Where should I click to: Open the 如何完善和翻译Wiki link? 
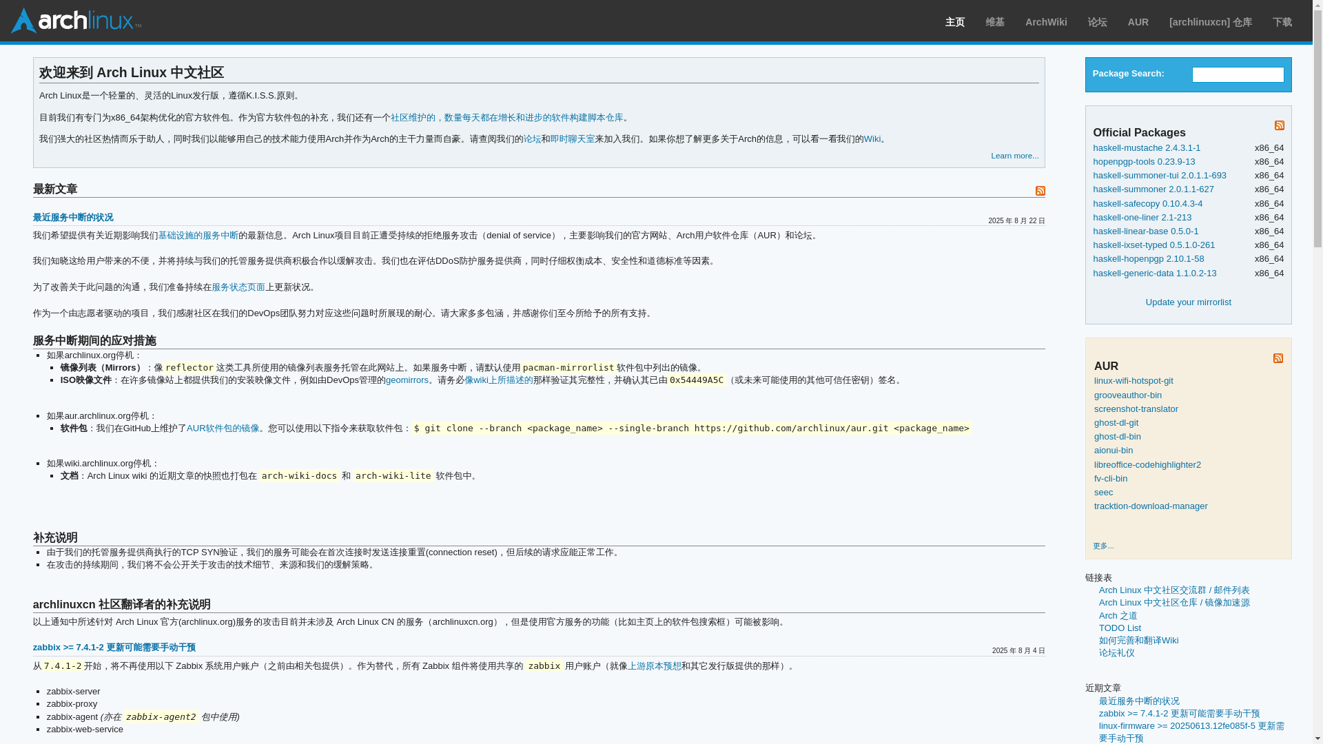click(x=1138, y=641)
